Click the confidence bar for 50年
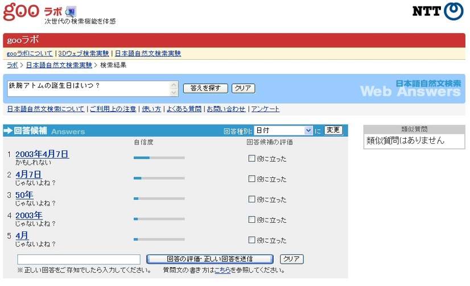Viewport: 470px width, 286px height. coord(159,198)
